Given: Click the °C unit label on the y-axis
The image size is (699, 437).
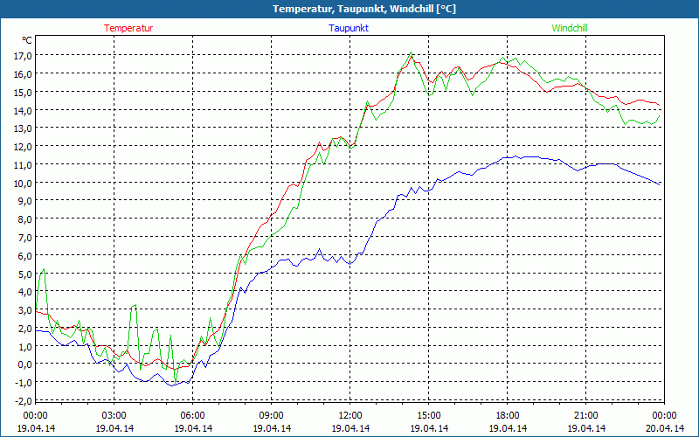Looking at the screenshot, I should (27, 40).
